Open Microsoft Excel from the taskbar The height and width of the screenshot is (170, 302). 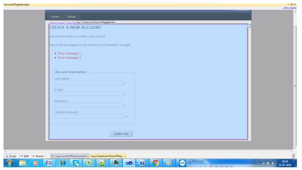coord(89,163)
